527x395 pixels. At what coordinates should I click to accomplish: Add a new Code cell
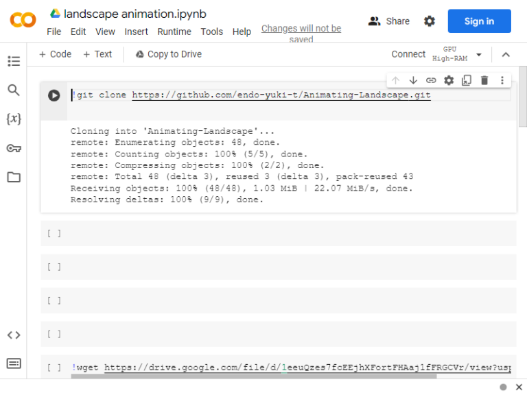(56, 54)
